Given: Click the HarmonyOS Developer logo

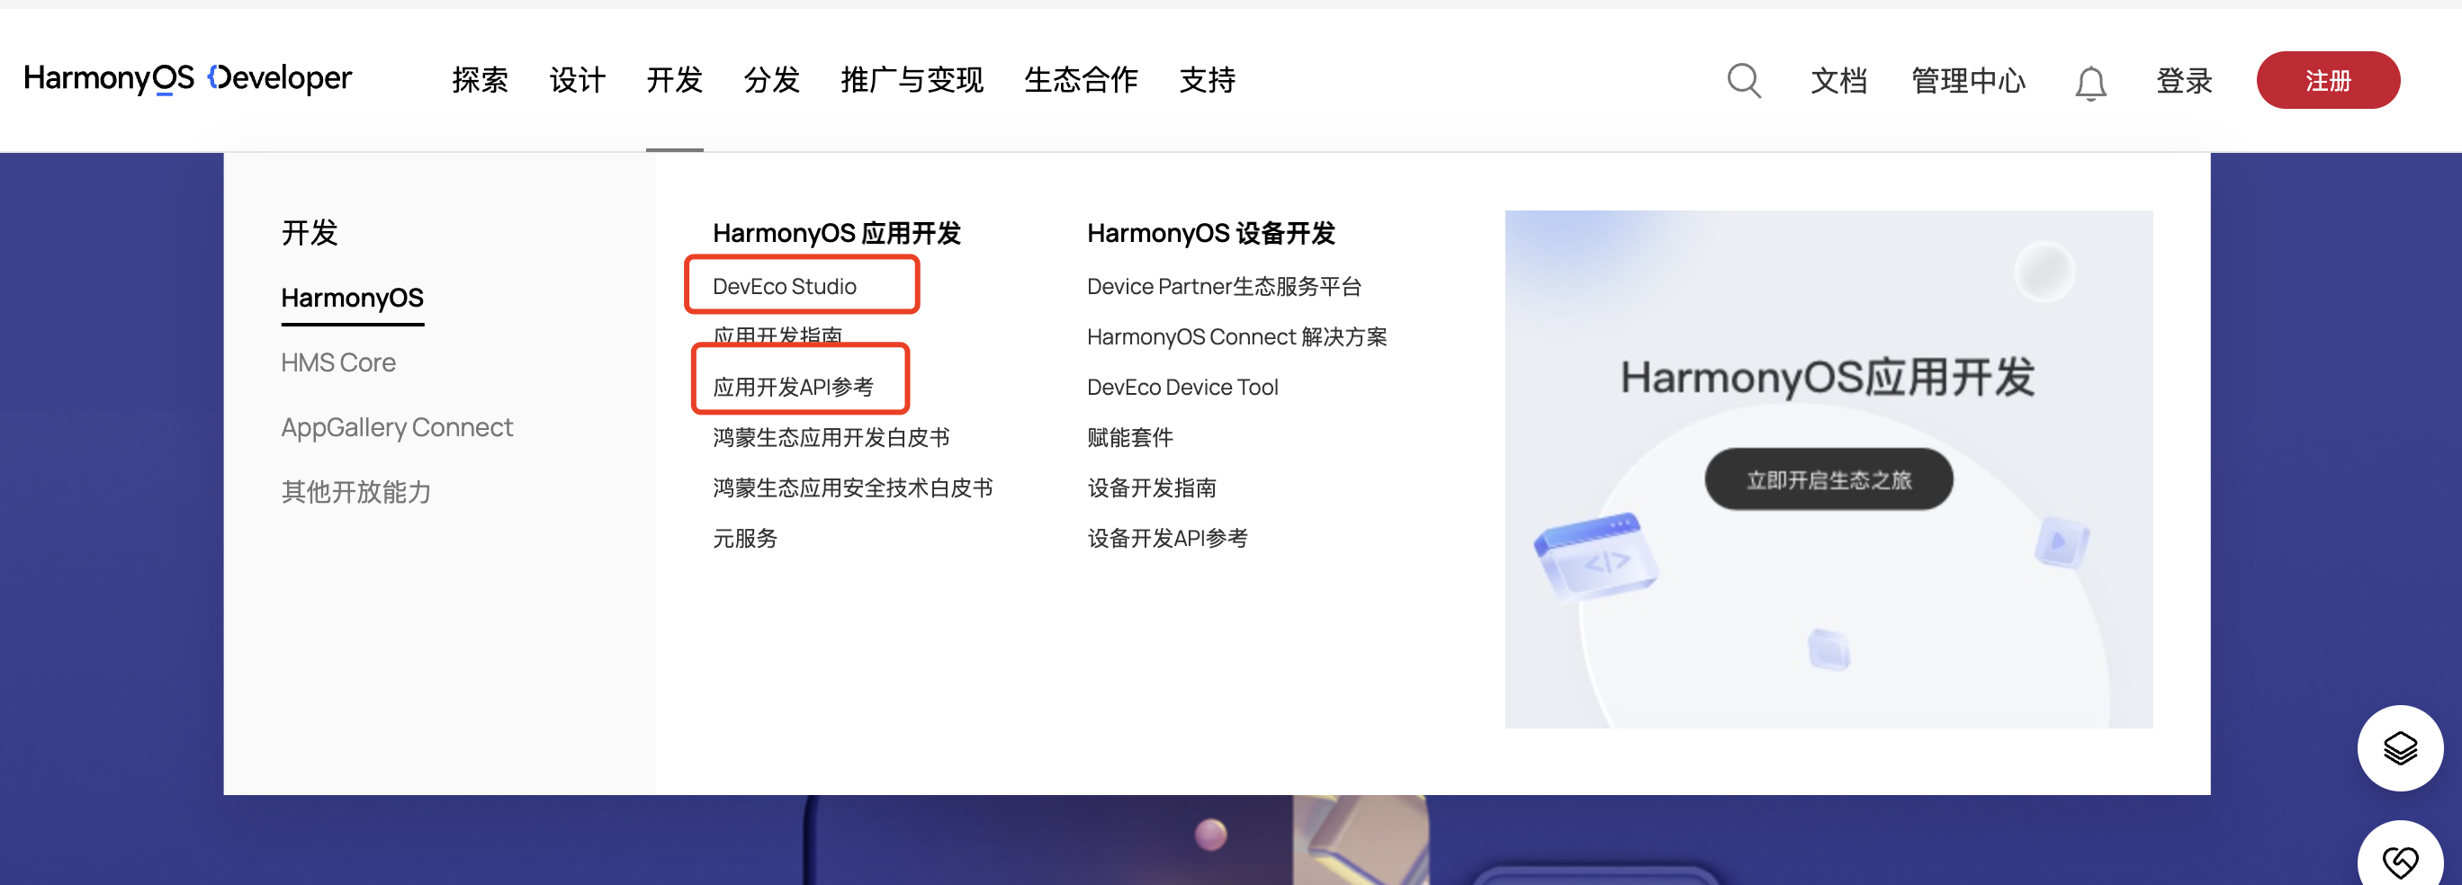Looking at the screenshot, I should coord(187,78).
